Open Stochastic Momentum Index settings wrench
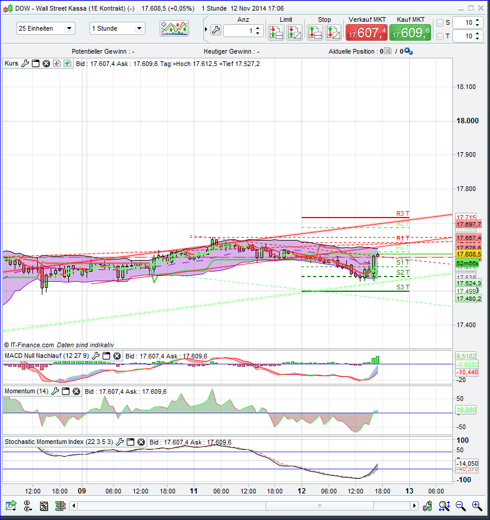The width and height of the screenshot is (490, 520). tap(121, 442)
